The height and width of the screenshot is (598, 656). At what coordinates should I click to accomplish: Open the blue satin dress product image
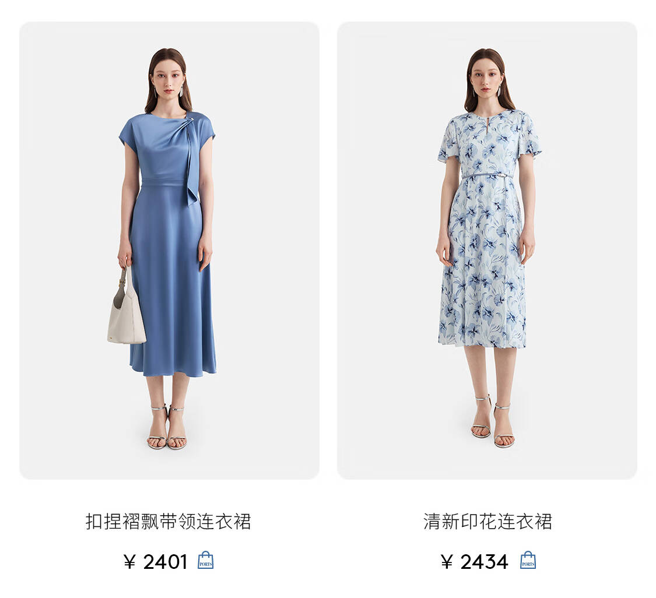click(170, 251)
